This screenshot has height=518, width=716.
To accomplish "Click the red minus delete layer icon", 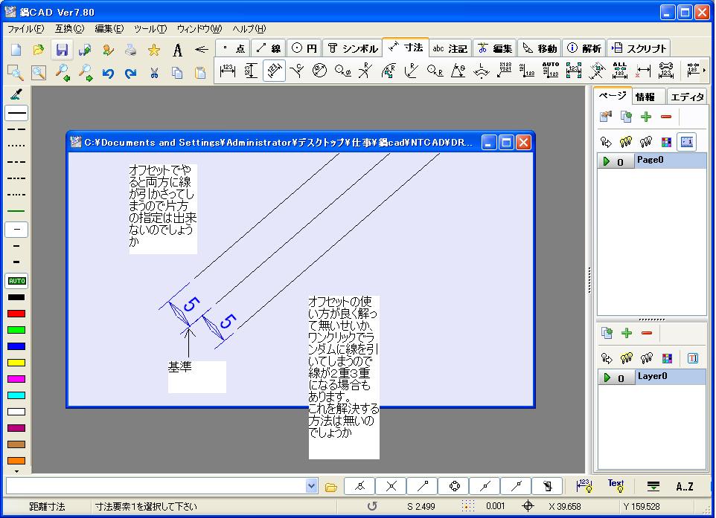I will 647,334.
